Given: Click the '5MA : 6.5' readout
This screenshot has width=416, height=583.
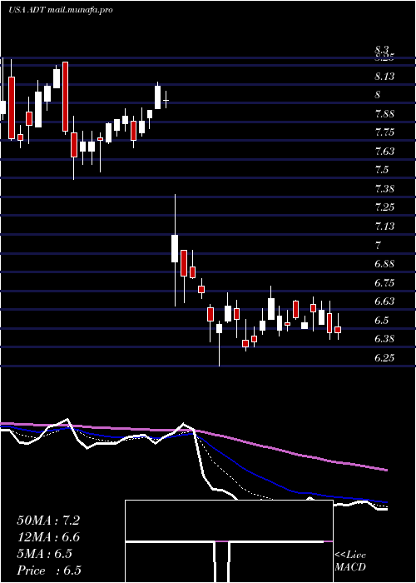Looking at the screenshot, I should (45, 554).
